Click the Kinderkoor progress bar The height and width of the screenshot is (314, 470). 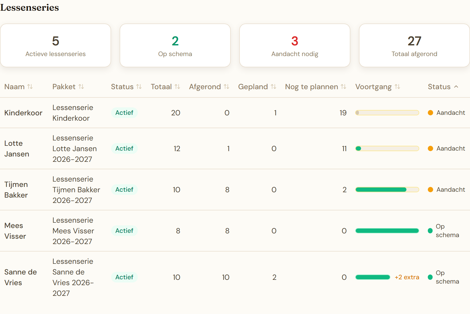(x=387, y=113)
